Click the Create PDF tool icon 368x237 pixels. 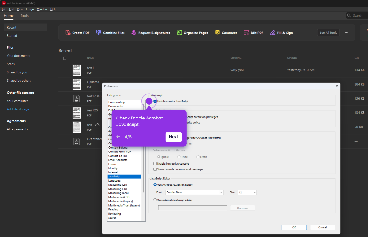68,33
